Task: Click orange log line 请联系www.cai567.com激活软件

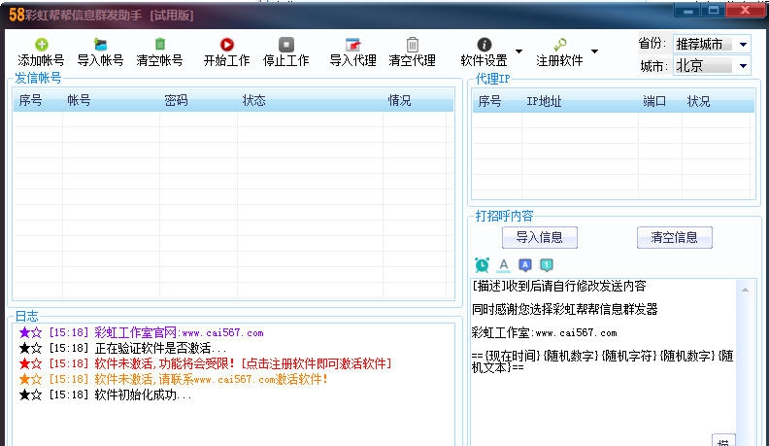Action: [173, 379]
